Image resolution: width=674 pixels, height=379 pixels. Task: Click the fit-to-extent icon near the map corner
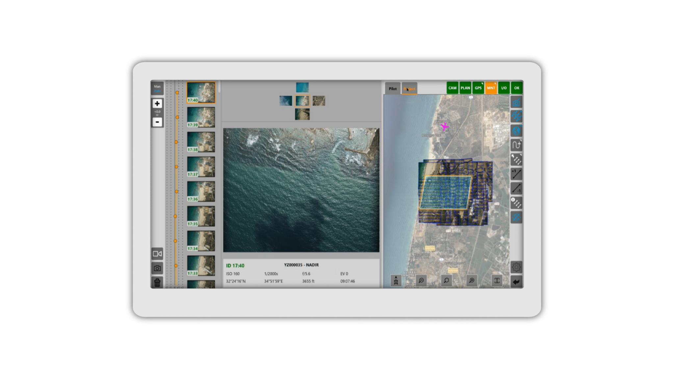pyautogui.click(x=497, y=281)
